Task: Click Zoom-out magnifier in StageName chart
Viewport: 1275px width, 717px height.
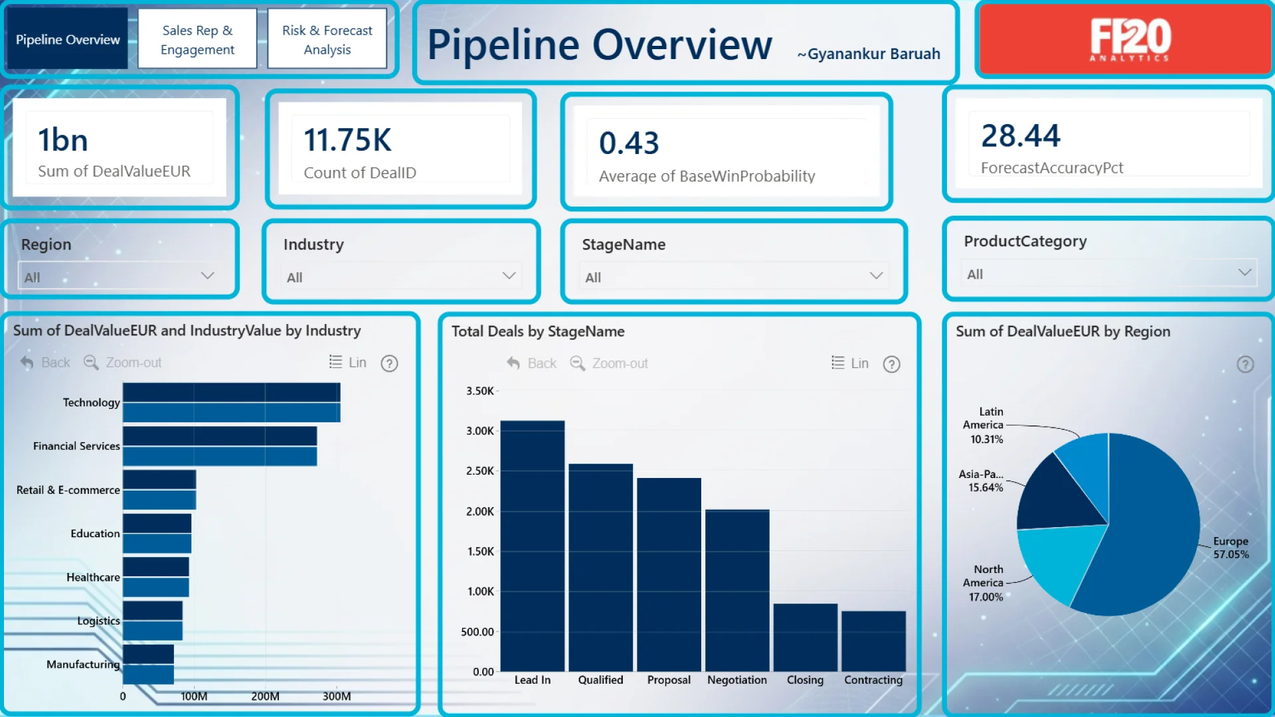Action: (578, 363)
